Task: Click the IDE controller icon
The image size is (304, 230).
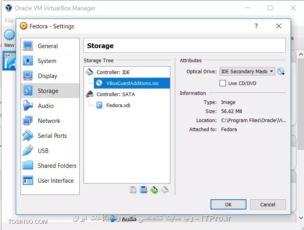Action: point(90,72)
